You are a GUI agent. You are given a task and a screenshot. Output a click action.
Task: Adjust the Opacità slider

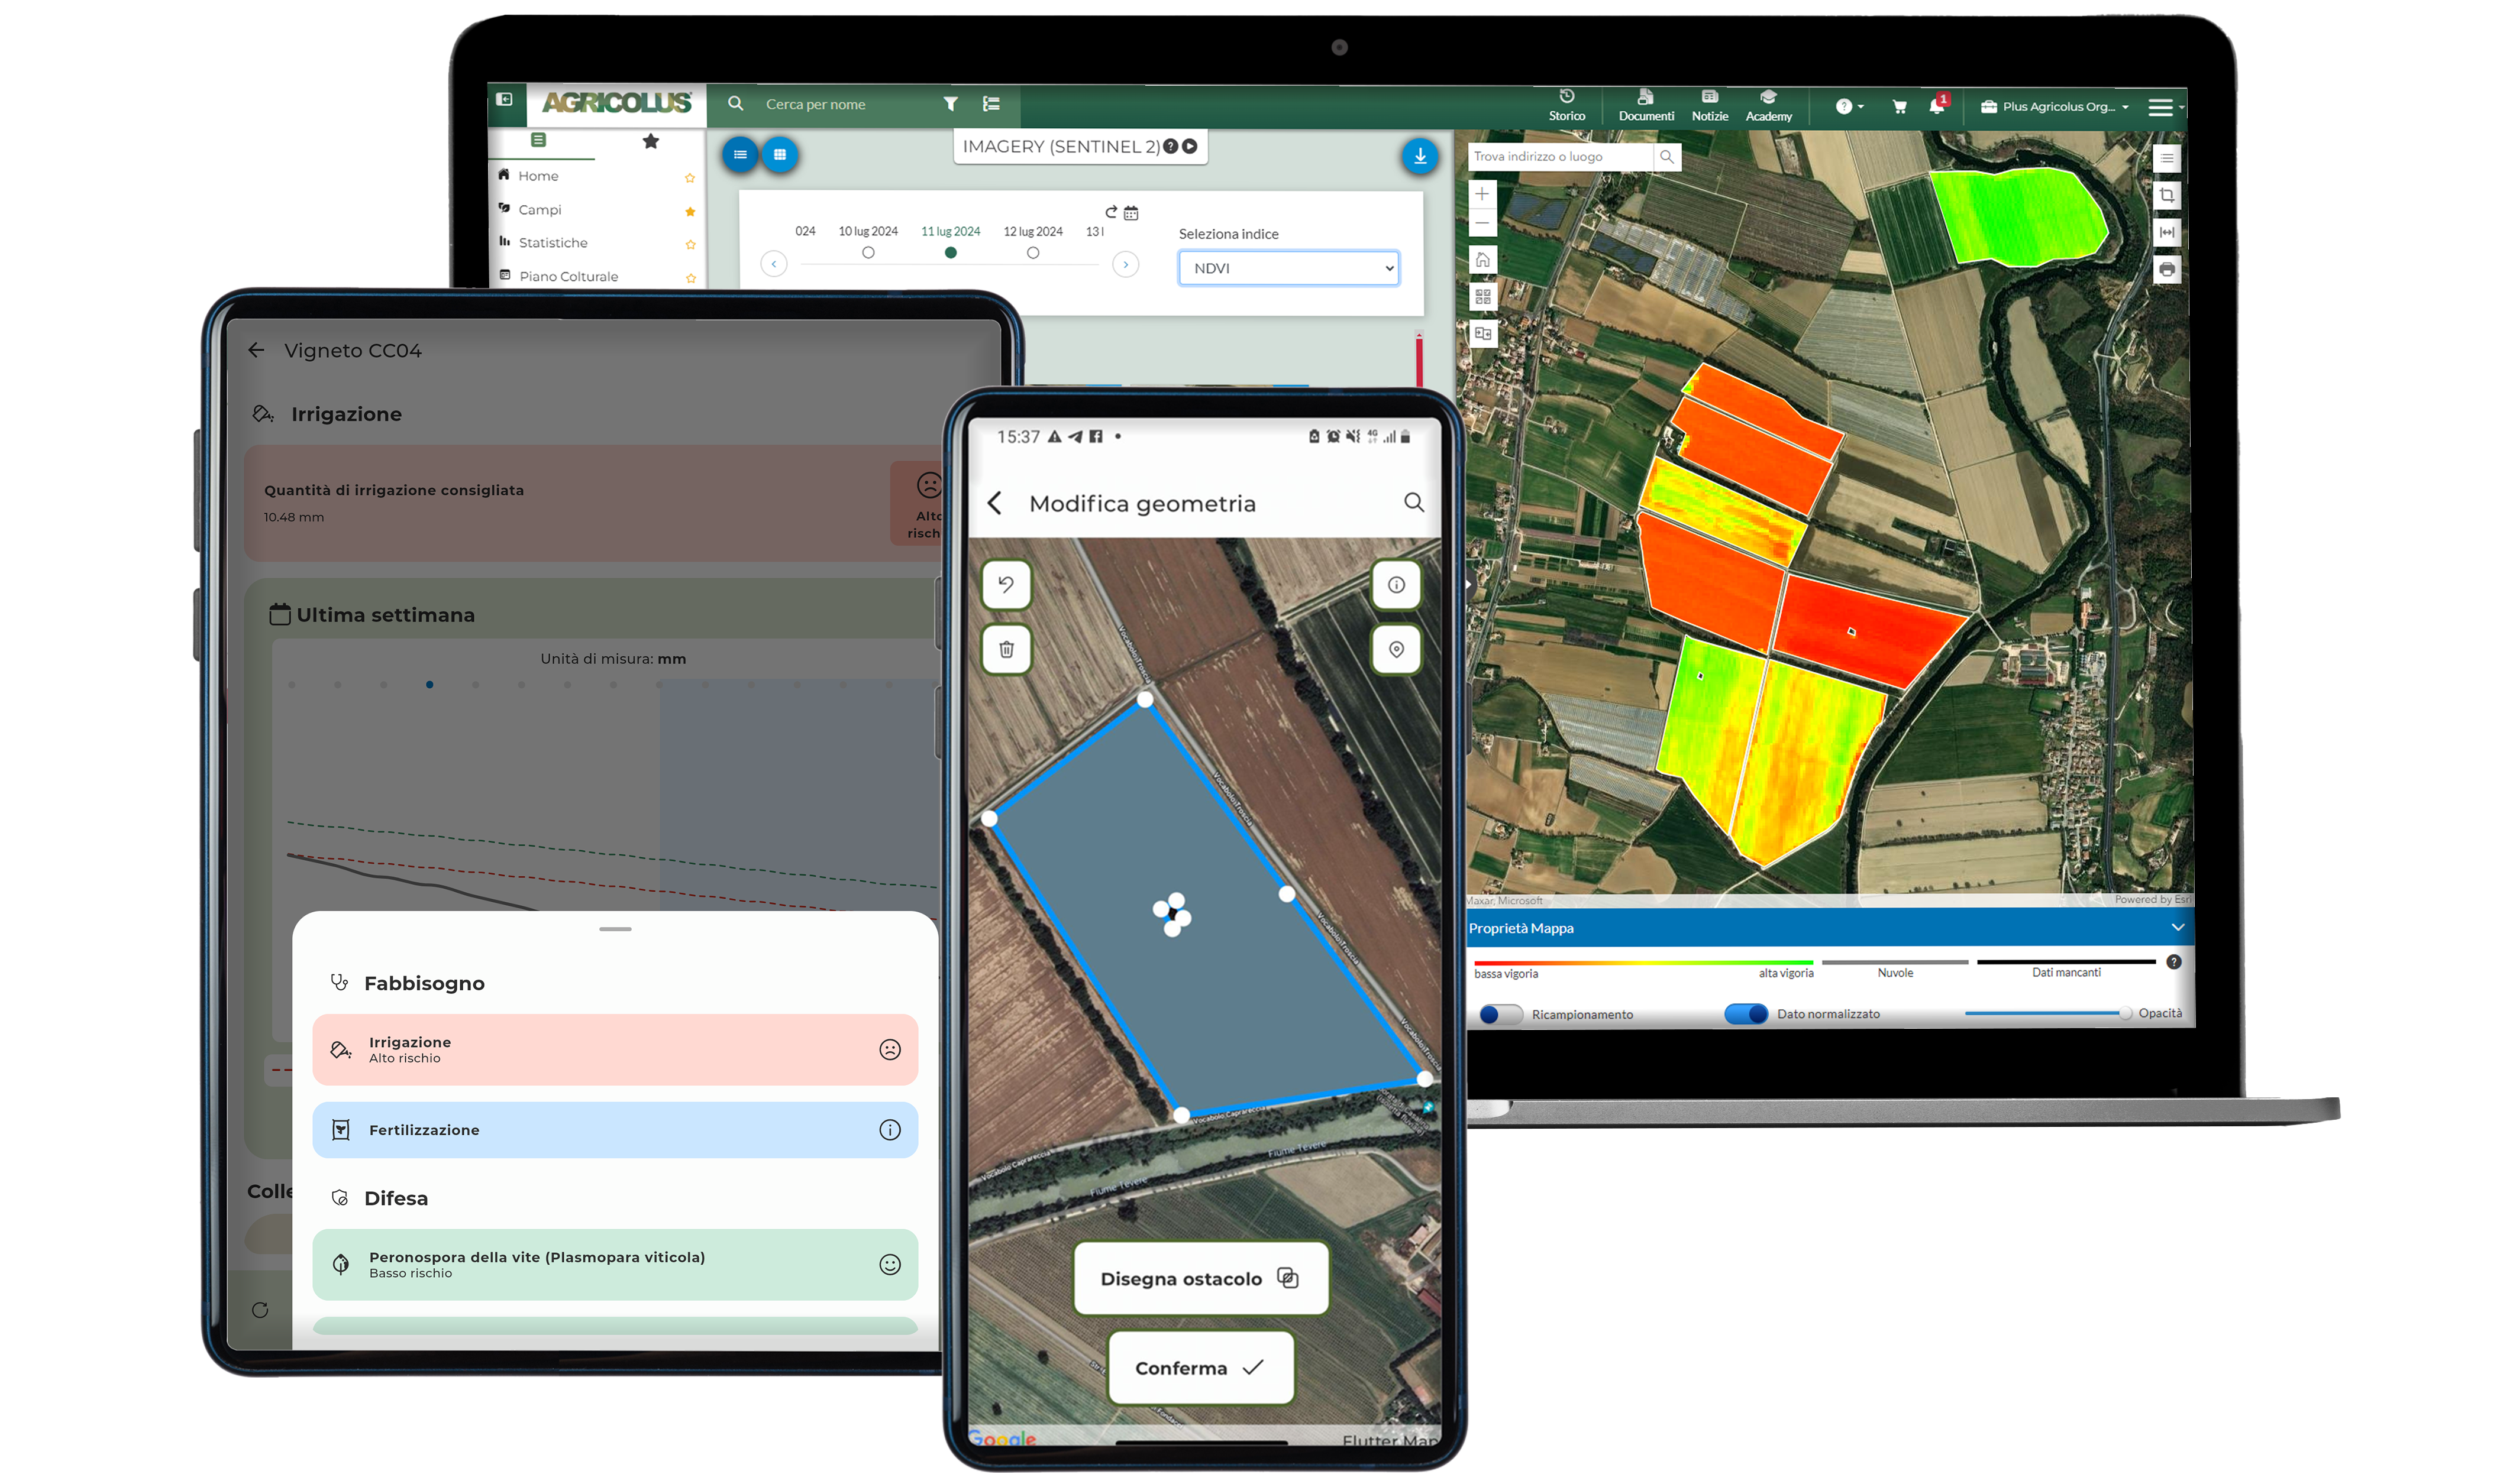tap(2048, 1013)
